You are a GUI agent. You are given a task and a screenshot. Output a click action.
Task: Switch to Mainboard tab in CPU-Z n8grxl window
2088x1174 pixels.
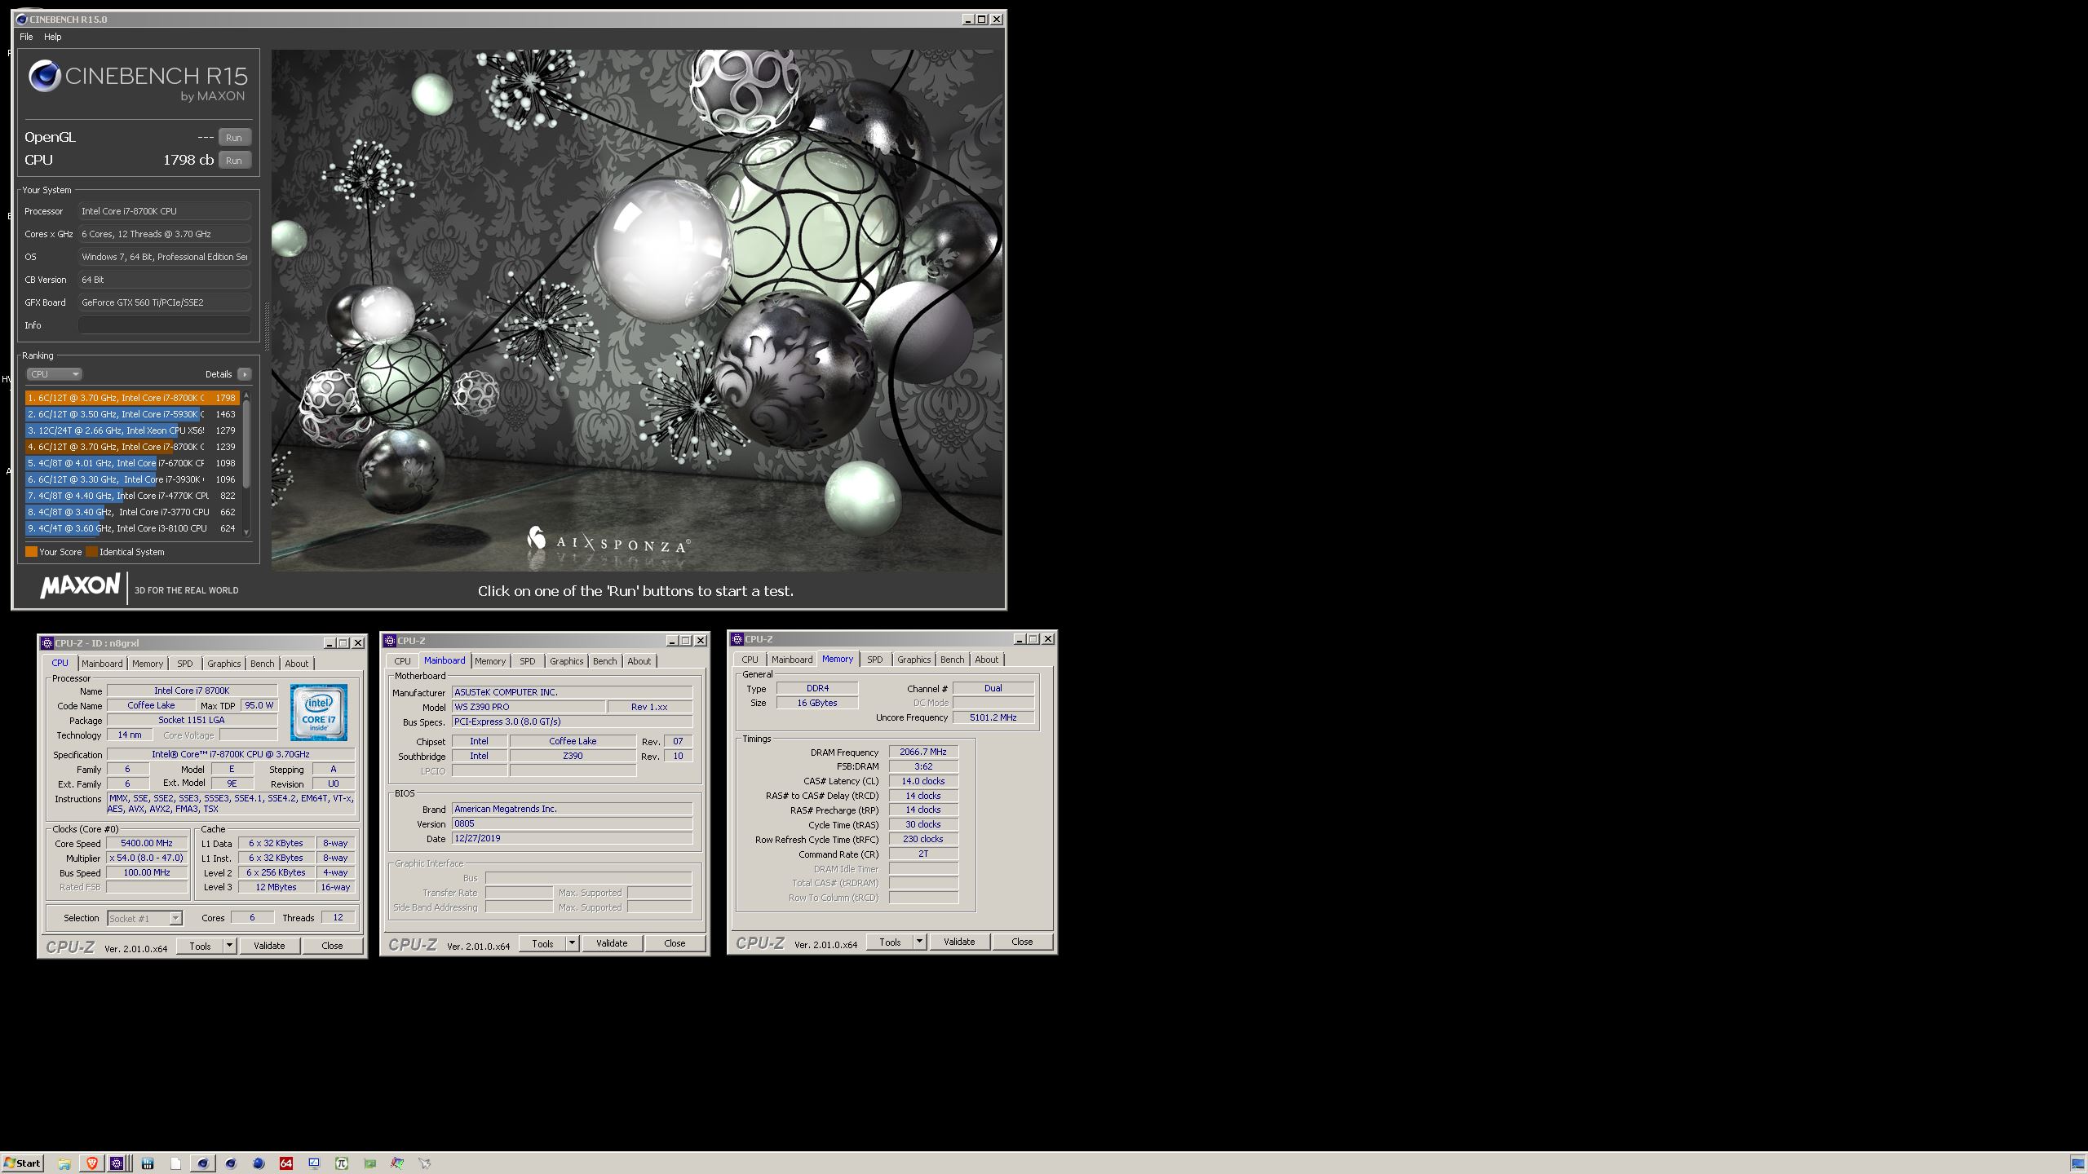tap(102, 664)
